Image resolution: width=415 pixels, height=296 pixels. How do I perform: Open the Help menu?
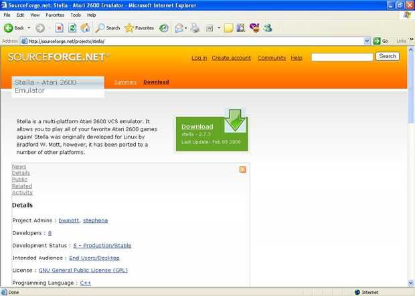pyautogui.click(x=91, y=15)
